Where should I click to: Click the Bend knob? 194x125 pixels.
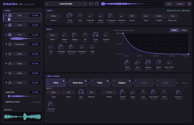coord(159,62)
